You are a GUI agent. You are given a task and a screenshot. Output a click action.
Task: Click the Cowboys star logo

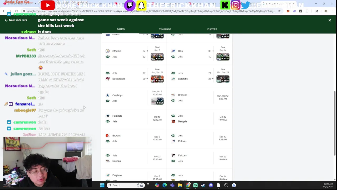[107, 95]
